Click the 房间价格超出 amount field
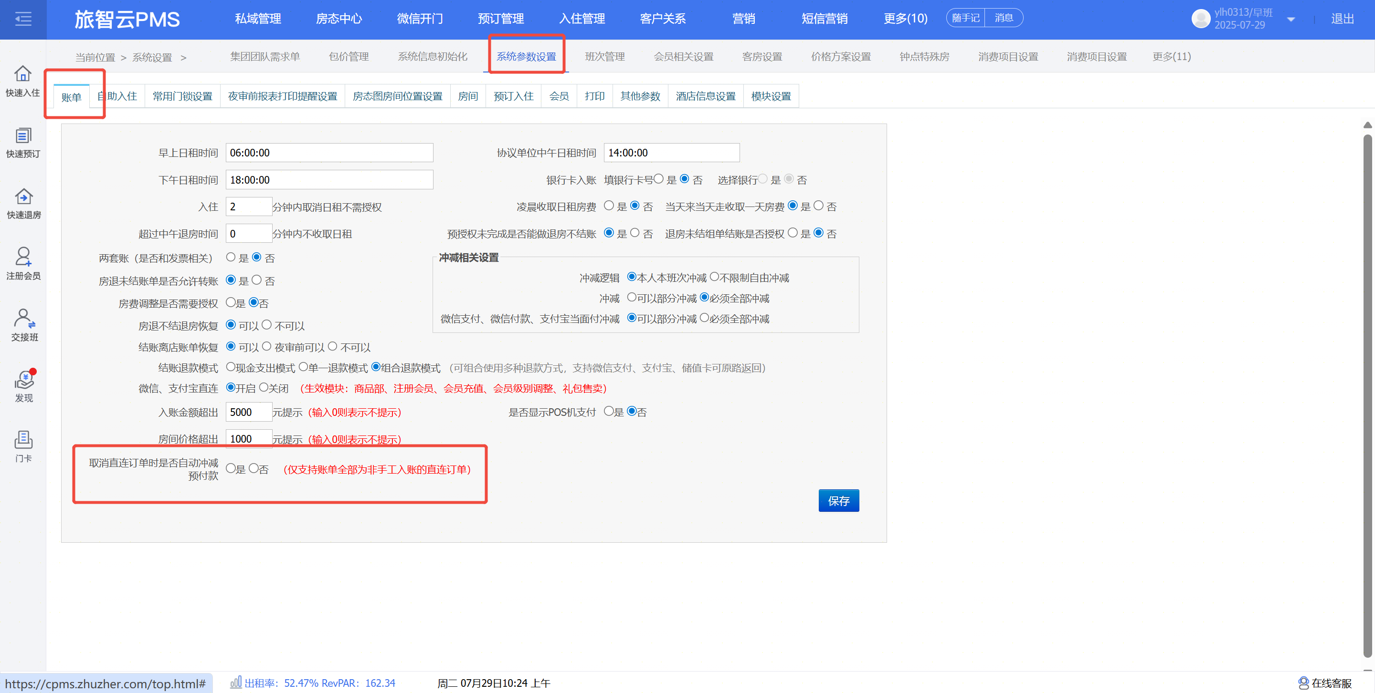The image size is (1375, 693). point(249,439)
